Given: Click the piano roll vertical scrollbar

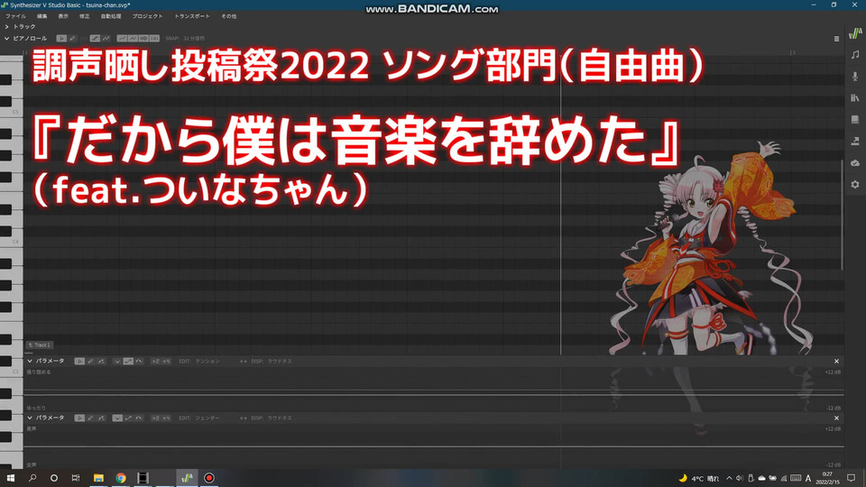Looking at the screenshot, I should [x=842, y=215].
